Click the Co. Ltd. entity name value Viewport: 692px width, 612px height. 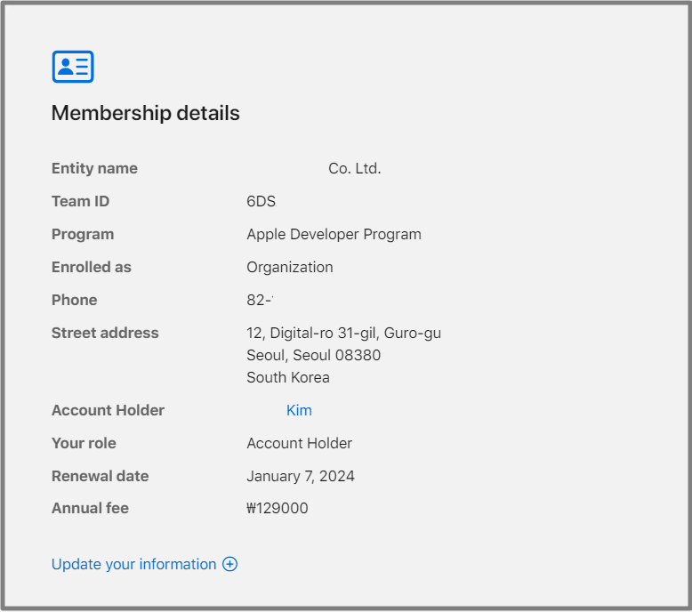pyautogui.click(x=354, y=168)
